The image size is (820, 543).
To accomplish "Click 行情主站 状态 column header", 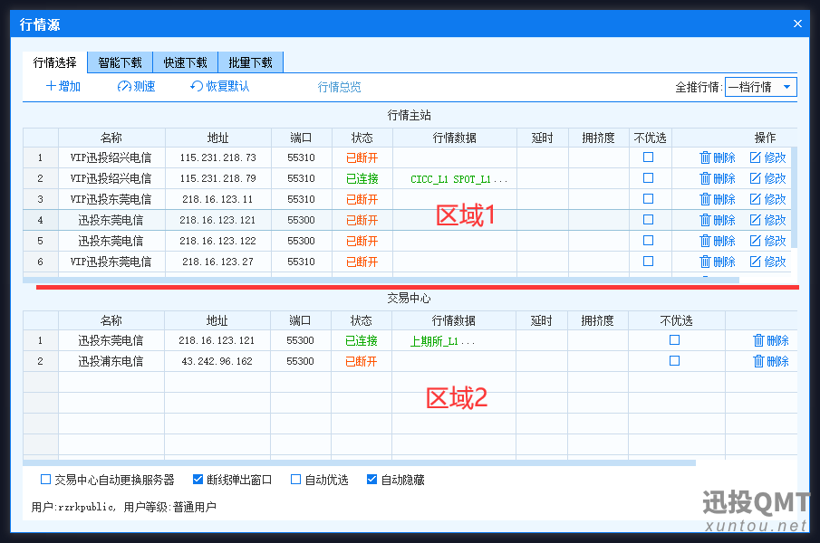I will (x=362, y=138).
